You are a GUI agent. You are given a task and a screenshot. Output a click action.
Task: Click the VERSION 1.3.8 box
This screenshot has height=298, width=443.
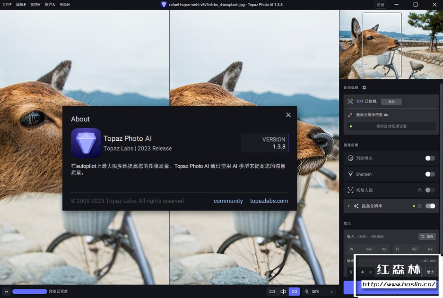(x=265, y=143)
